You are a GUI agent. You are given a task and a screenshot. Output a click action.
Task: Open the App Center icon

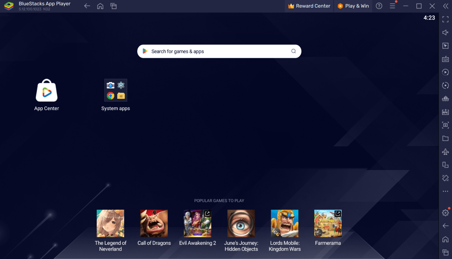click(47, 90)
